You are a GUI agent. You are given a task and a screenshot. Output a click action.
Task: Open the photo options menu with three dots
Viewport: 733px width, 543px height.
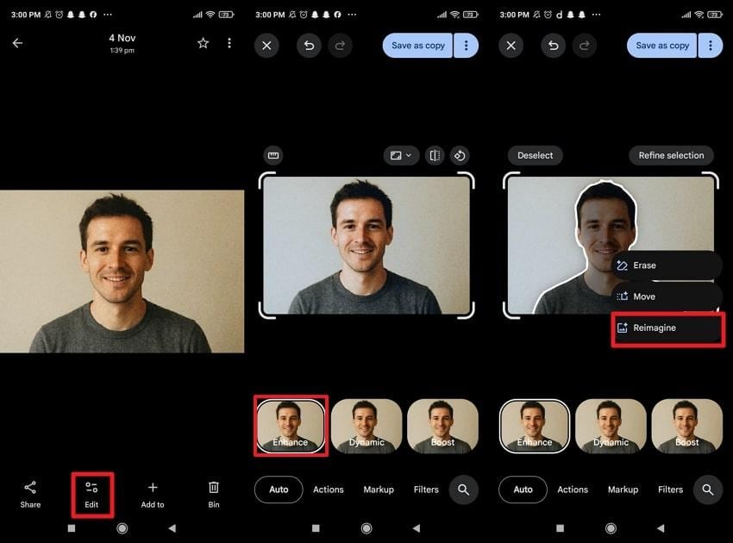click(229, 42)
